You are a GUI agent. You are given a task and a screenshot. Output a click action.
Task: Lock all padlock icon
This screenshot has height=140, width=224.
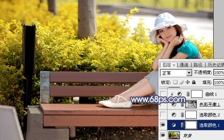(194, 82)
